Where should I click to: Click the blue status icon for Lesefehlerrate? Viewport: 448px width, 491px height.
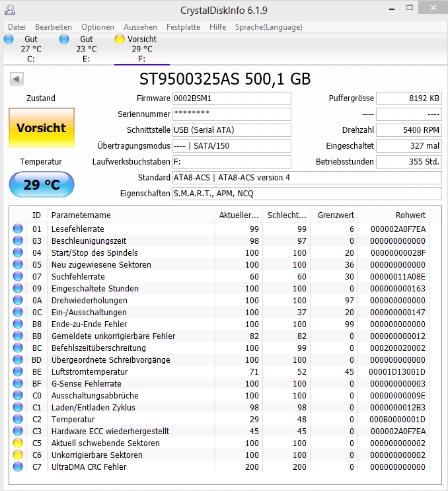(18, 229)
